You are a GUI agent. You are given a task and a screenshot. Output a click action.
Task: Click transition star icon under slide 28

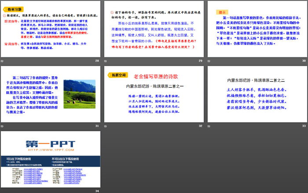(3, 61)
